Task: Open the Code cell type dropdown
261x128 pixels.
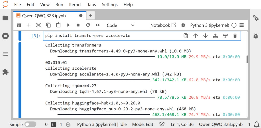Action: (120, 25)
